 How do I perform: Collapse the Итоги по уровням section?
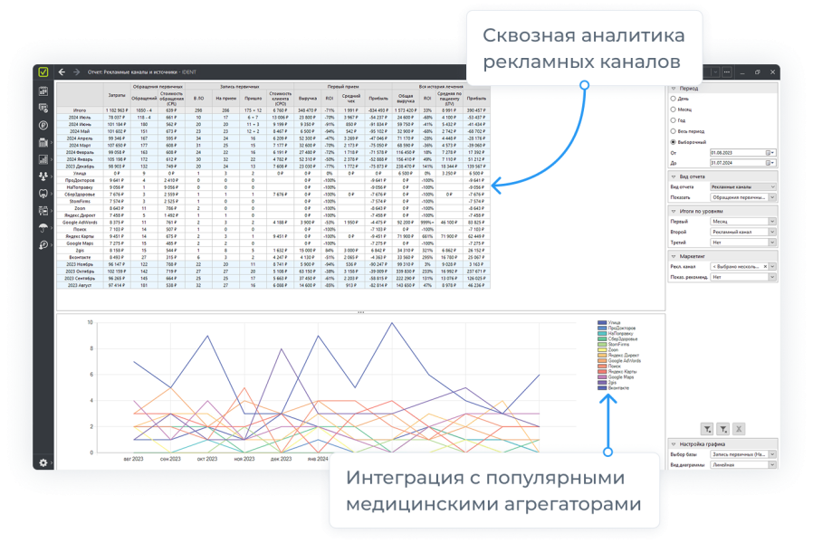coord(674,212)
